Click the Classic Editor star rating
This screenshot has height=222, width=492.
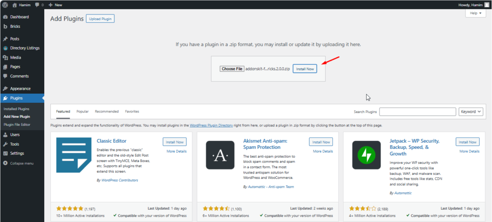(70, 209)
